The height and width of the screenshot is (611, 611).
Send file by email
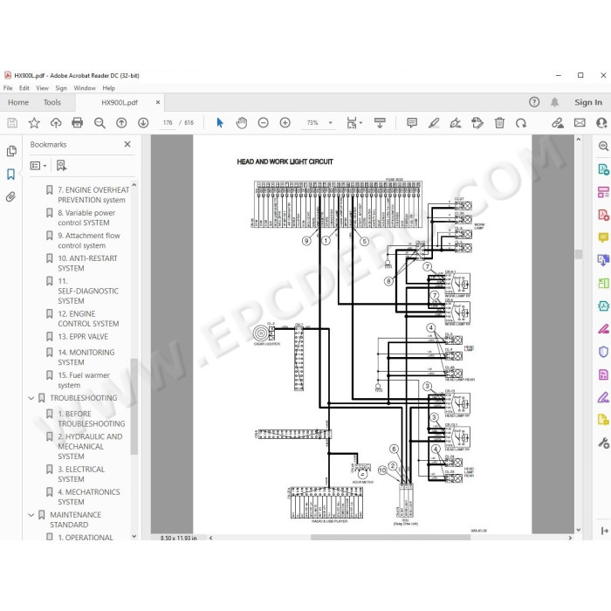(x=580, y=123)
